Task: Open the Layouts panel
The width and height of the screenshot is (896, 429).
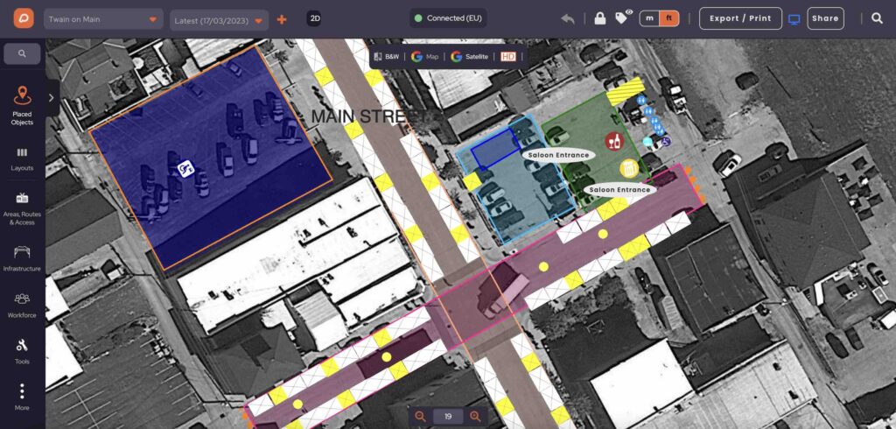Action: [x=22, y=159]
